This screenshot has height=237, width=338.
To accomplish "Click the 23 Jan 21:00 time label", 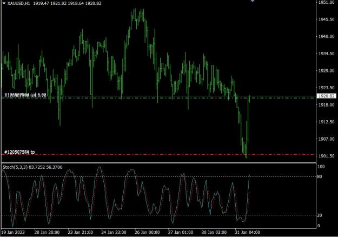I will (x=81, y=233).
